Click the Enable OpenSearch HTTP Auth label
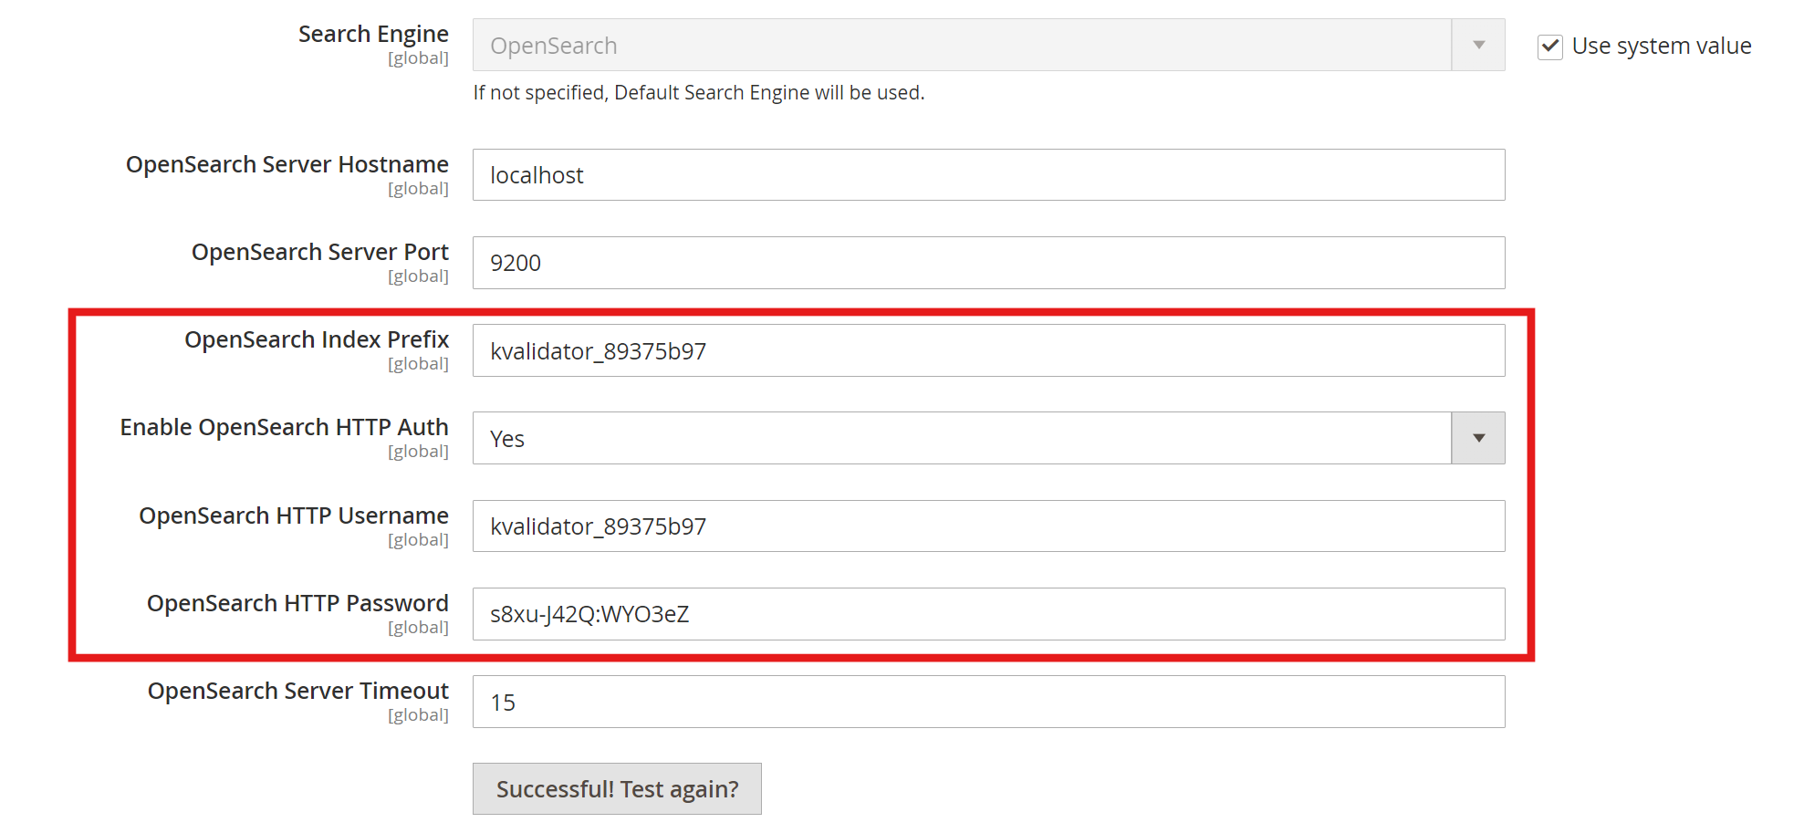This screenshot has width=1804, height=833. tap(285, 428)
